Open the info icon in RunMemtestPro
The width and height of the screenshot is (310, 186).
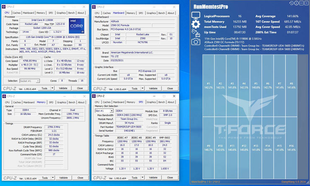pos(296,3)
